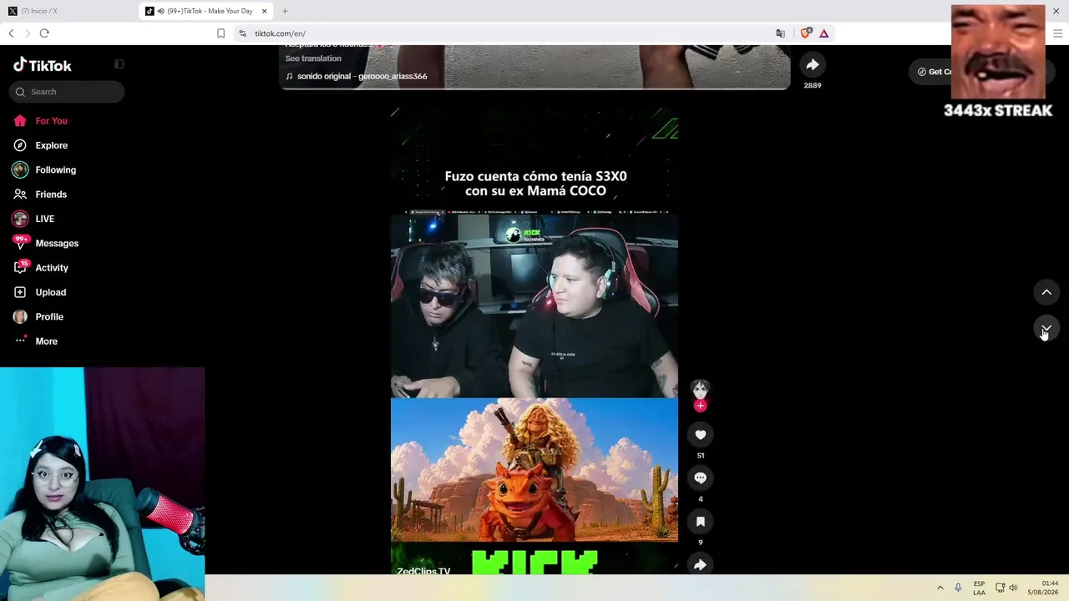Viewport: 1069px width, 601px height.
Task: Go to the next video
Action: point(1046,327)
